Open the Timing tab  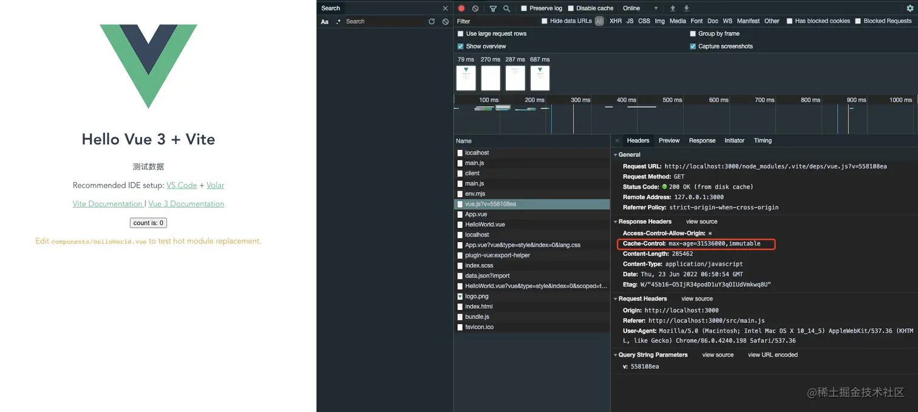click(x=763, y=141)
